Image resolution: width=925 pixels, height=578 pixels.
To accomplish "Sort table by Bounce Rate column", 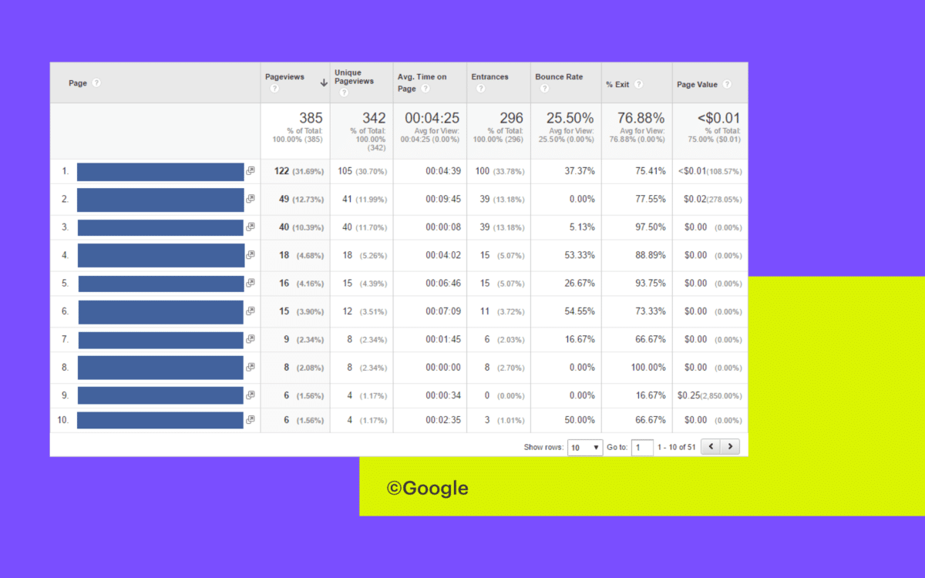I will point(559,77).
